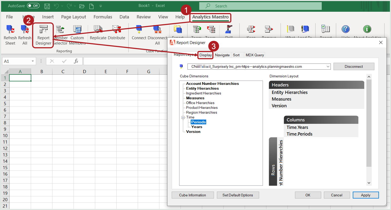Image resolution: width=391 pixels, height=210 pixels.
Task: Click the Search box in Excel title bar
Action: coord(260,6)
